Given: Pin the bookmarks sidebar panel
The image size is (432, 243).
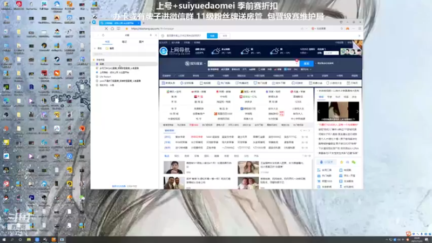Looking at the screenshot, I should 151,35.
